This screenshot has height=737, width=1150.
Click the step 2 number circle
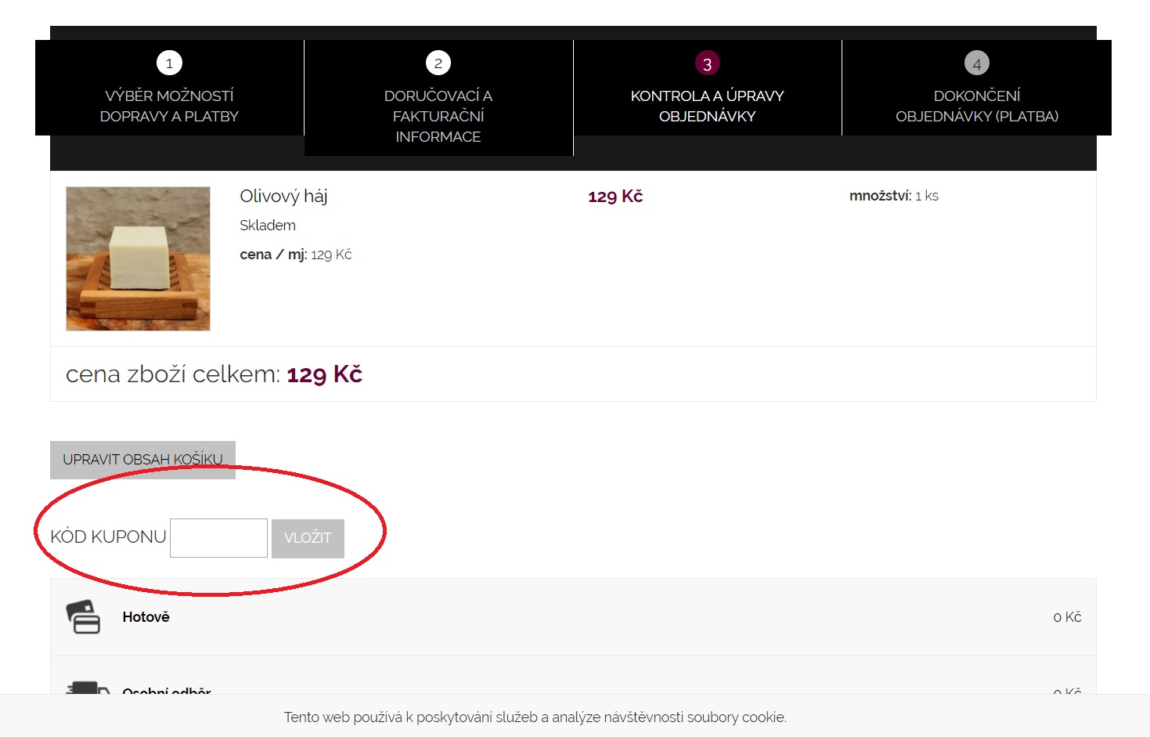click(438, 63)
